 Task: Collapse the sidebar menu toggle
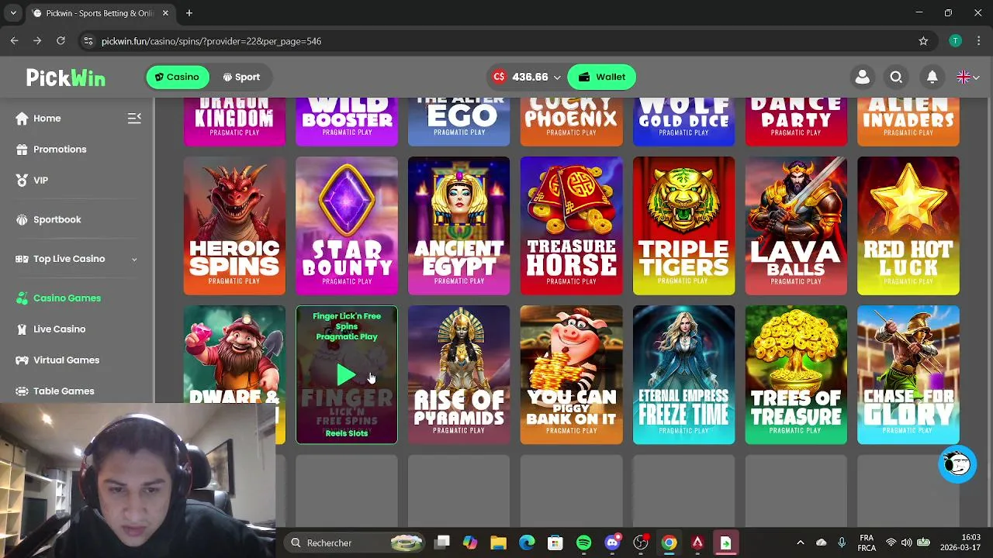coord(134,118)
